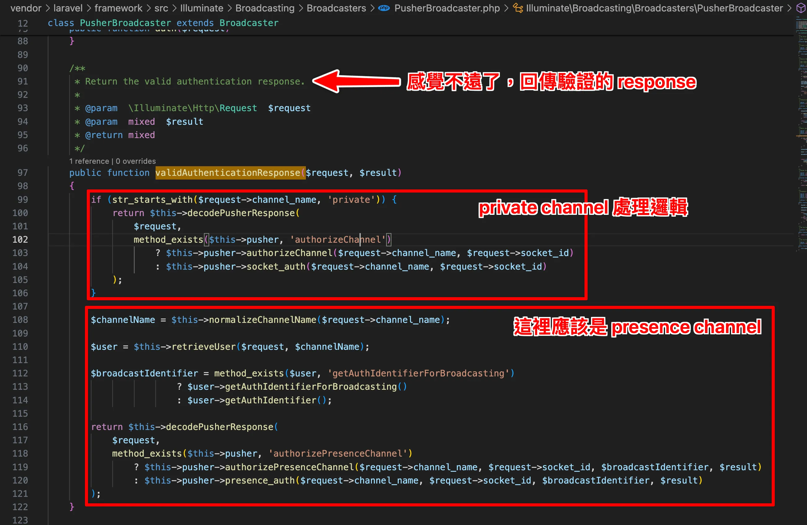
Task: Place cursor on decodePusherResponse at line 116
Action: pos(219,427)
